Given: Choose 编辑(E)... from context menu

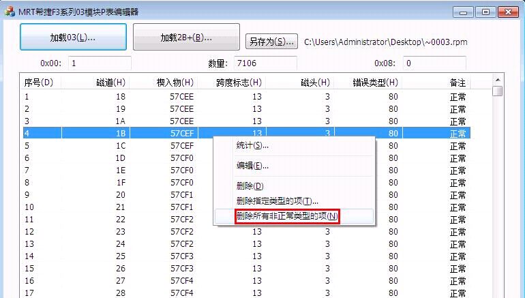Looking at the screenshot, I should (294, 166).
